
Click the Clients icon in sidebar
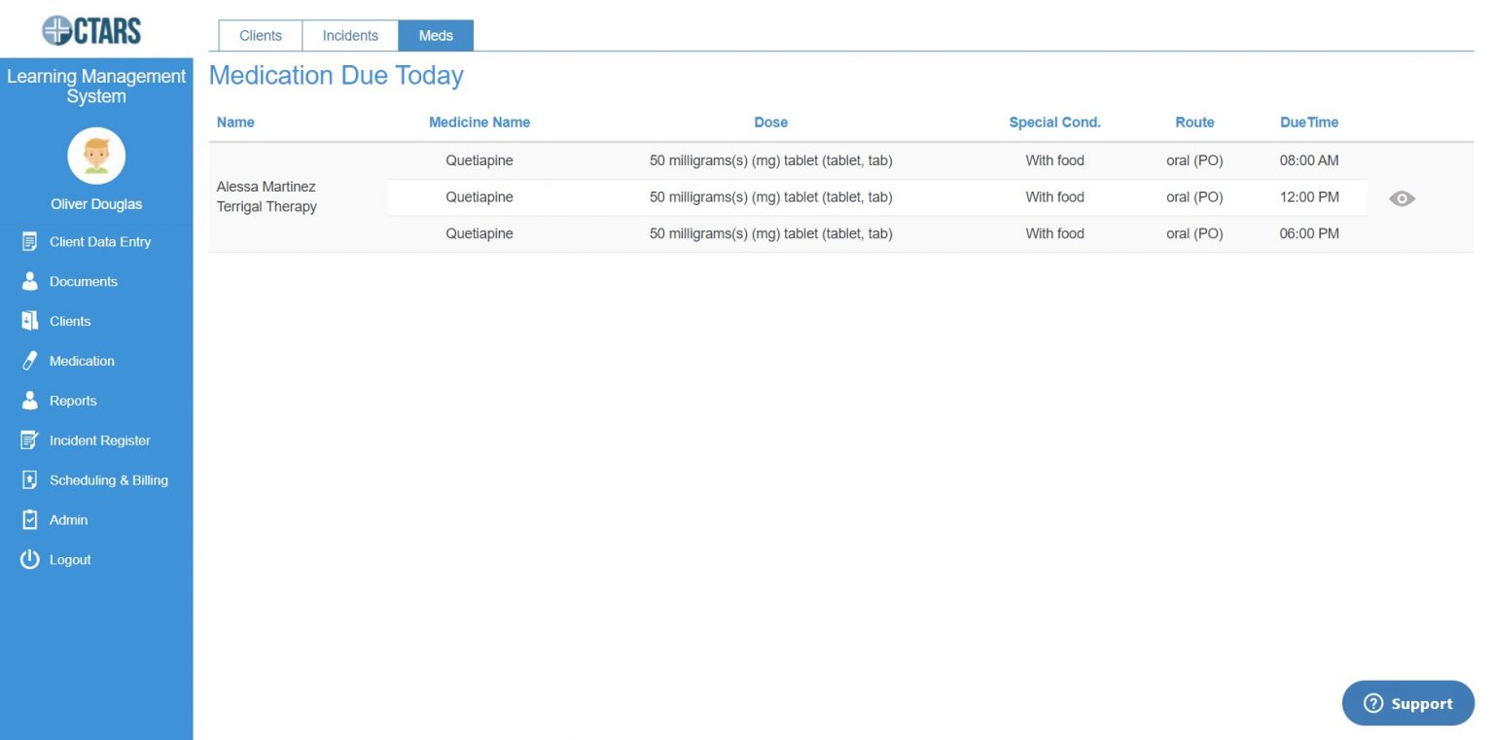click(29, 321)
